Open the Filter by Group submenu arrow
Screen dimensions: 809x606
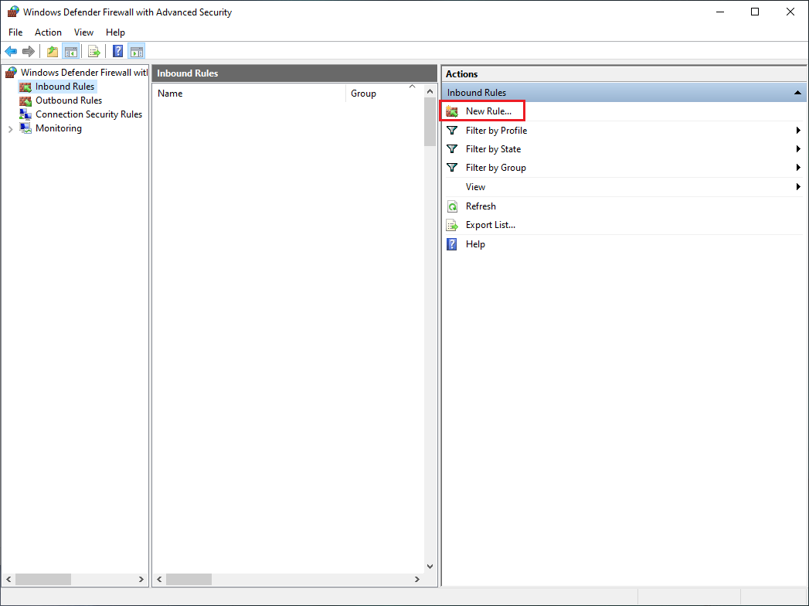click(x=798, y=168)
